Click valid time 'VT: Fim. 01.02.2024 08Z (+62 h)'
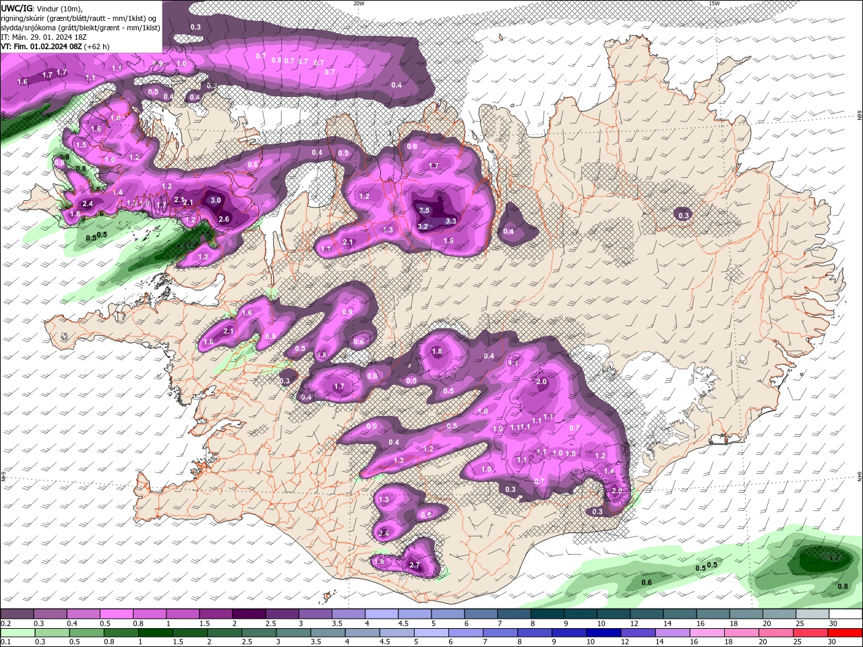This screenshot has width=863, height=647. click(x=55, y=47)
